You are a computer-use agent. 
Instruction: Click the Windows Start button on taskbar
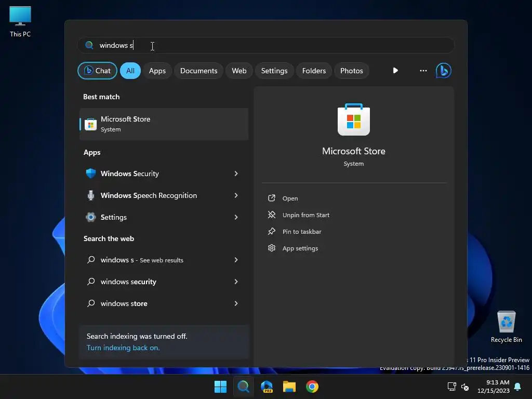point(220,387)
